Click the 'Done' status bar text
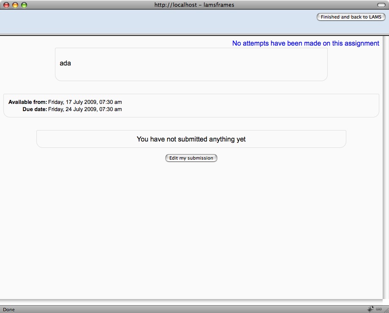Screen dimensions: 389x313 coord(9,310)
